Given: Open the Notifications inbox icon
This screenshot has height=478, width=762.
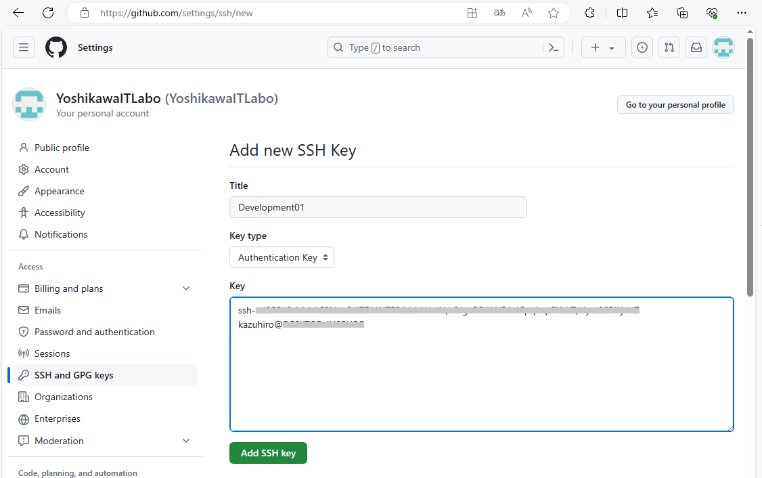Looking at the screenshot, I should (696, 47).
